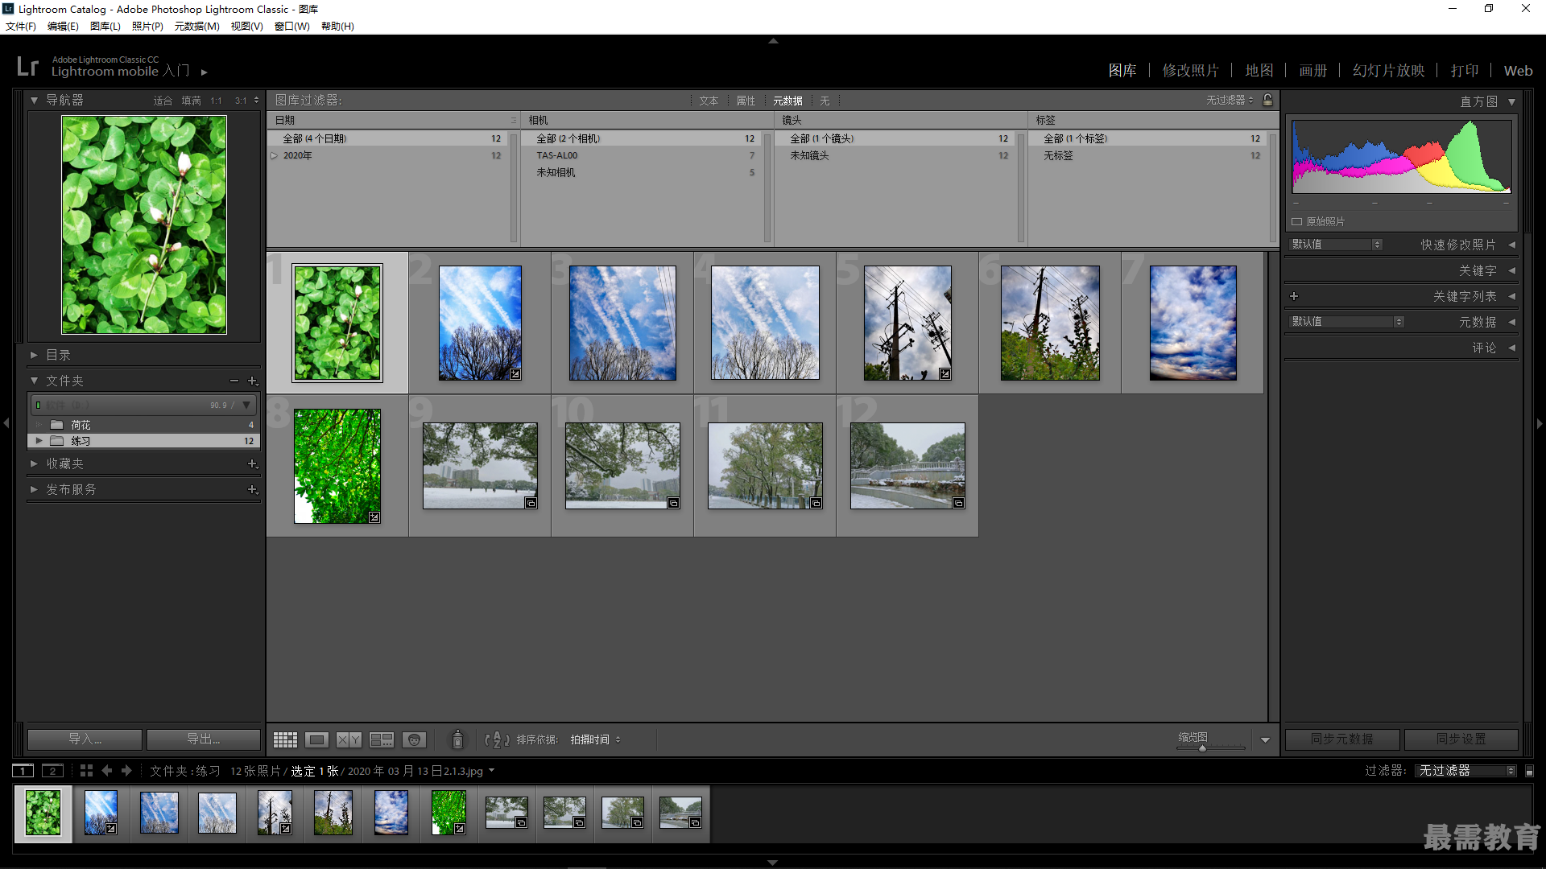This screenshot has height=869, width=1546.
Task: Click the filter lock icon
Action: [x=1268, y=100]
